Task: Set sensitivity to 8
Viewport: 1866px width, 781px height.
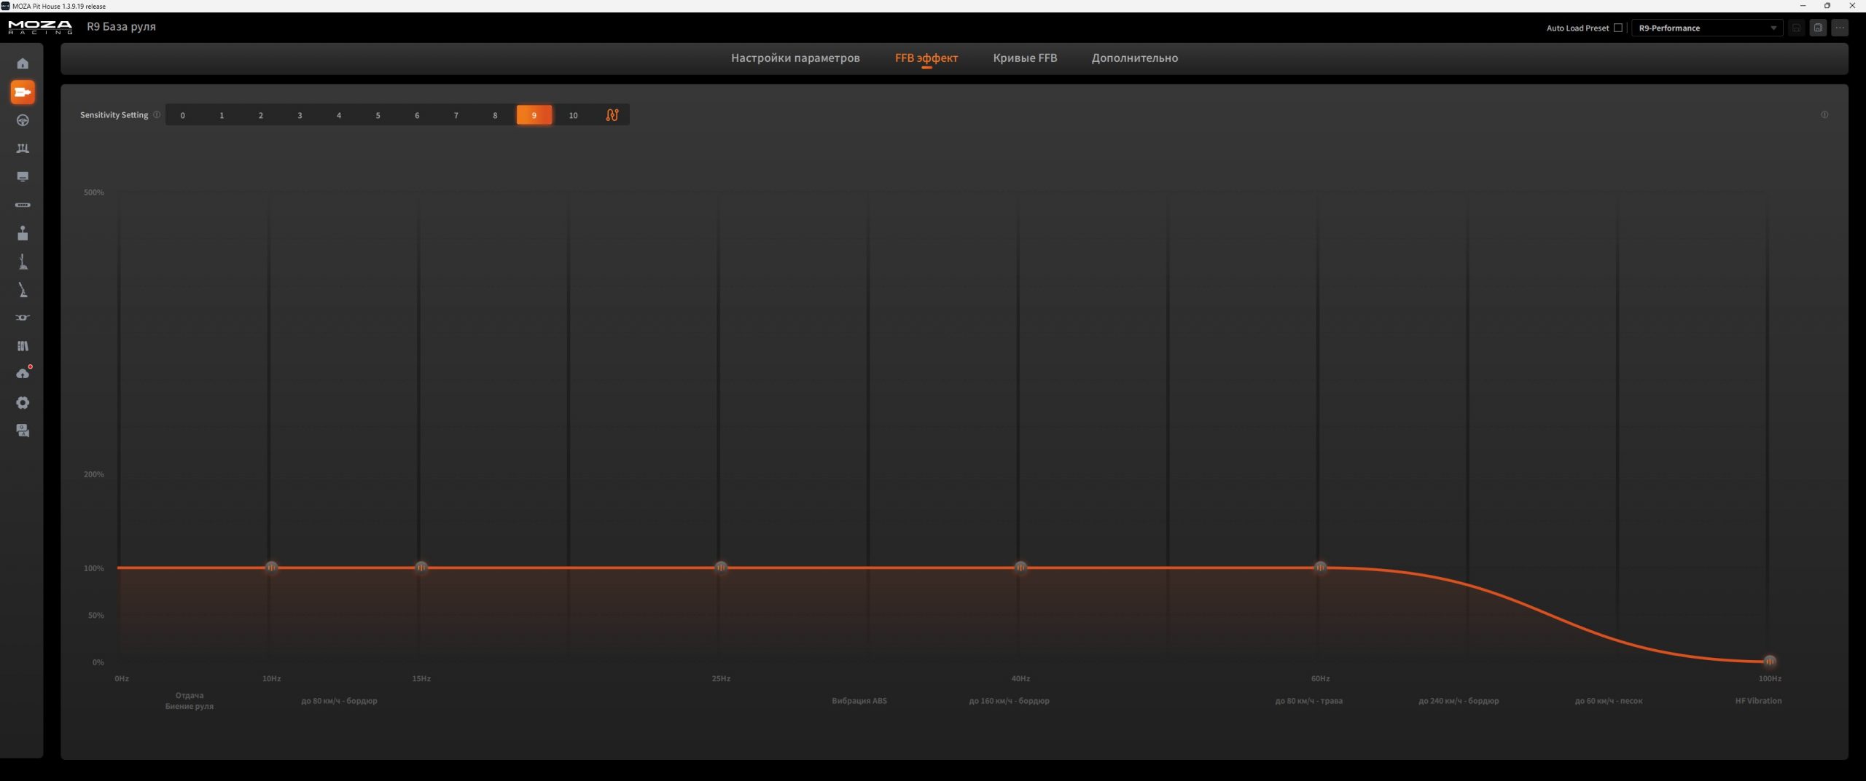Action: tap(495, 115)
